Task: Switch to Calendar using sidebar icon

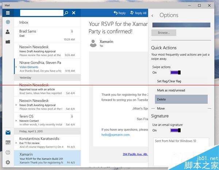Action: tap(8, 143)
